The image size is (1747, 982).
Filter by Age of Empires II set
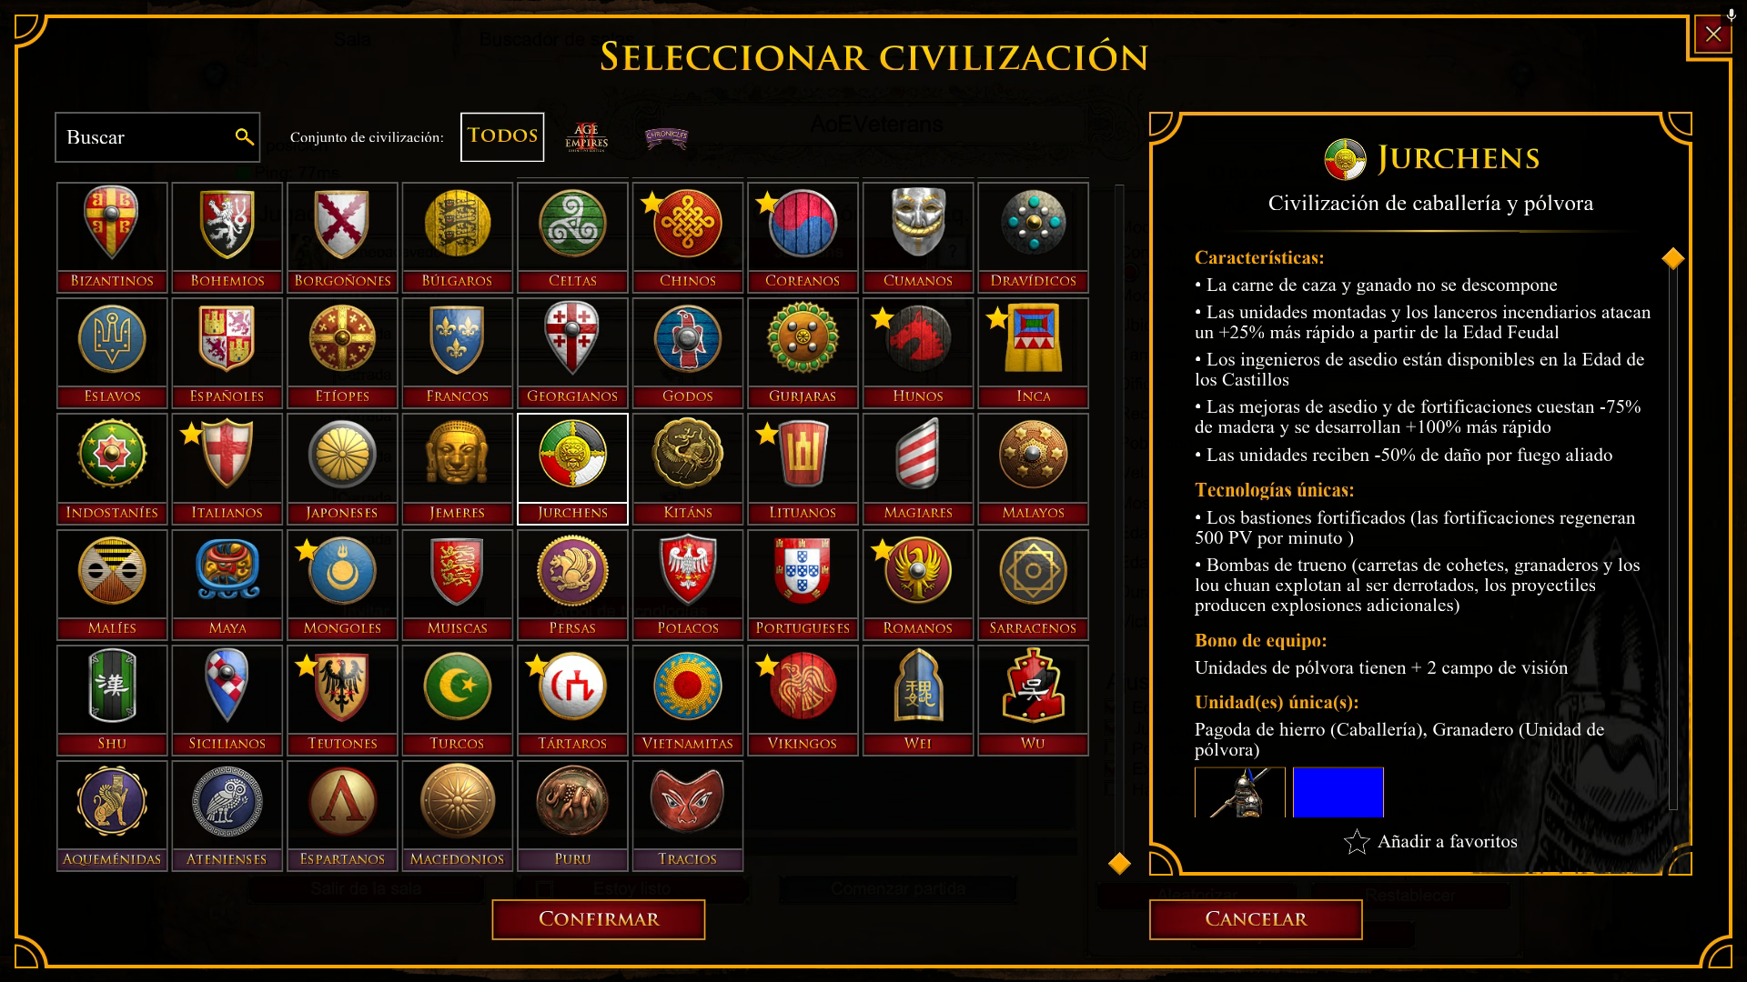pos(587,137)
